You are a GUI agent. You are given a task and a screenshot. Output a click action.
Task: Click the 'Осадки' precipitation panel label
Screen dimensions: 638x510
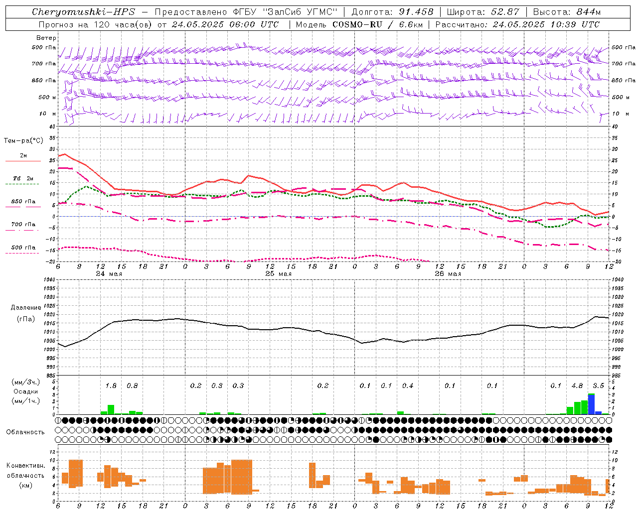click(x=25, y=391)
